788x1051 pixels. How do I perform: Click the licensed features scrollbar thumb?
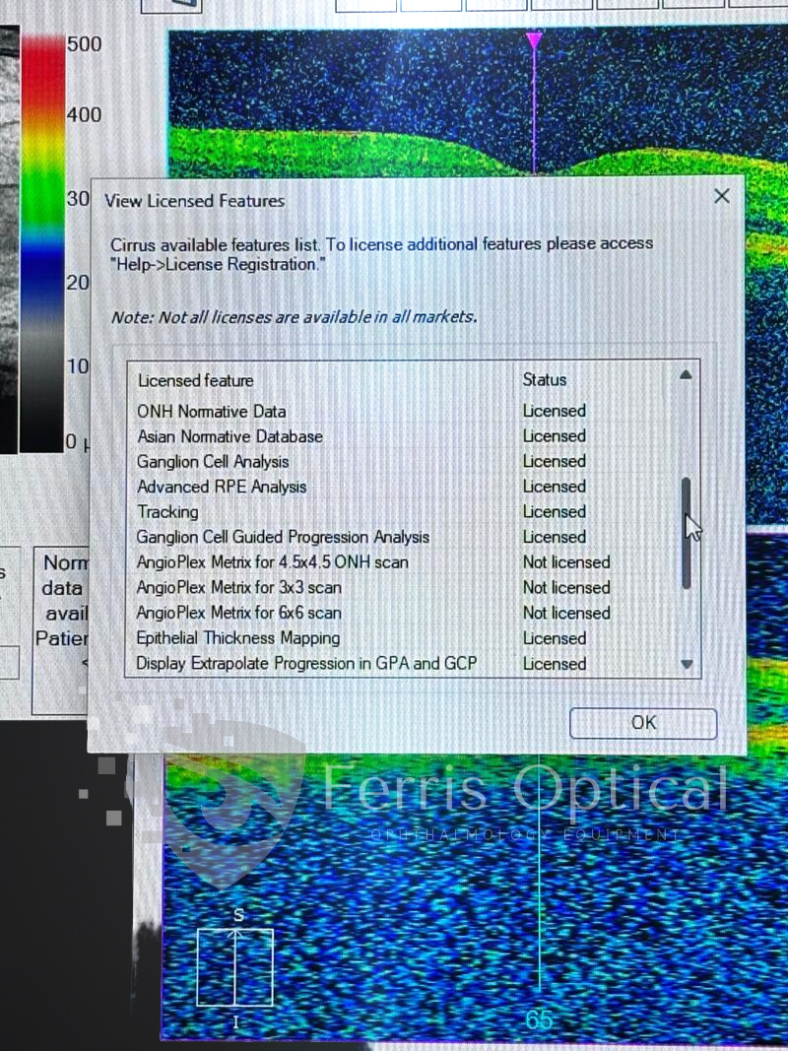click(686, 533)
